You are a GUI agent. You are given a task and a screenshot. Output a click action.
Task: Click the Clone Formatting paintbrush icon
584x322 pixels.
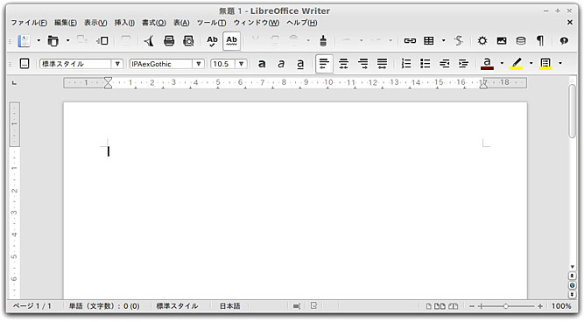323,40
